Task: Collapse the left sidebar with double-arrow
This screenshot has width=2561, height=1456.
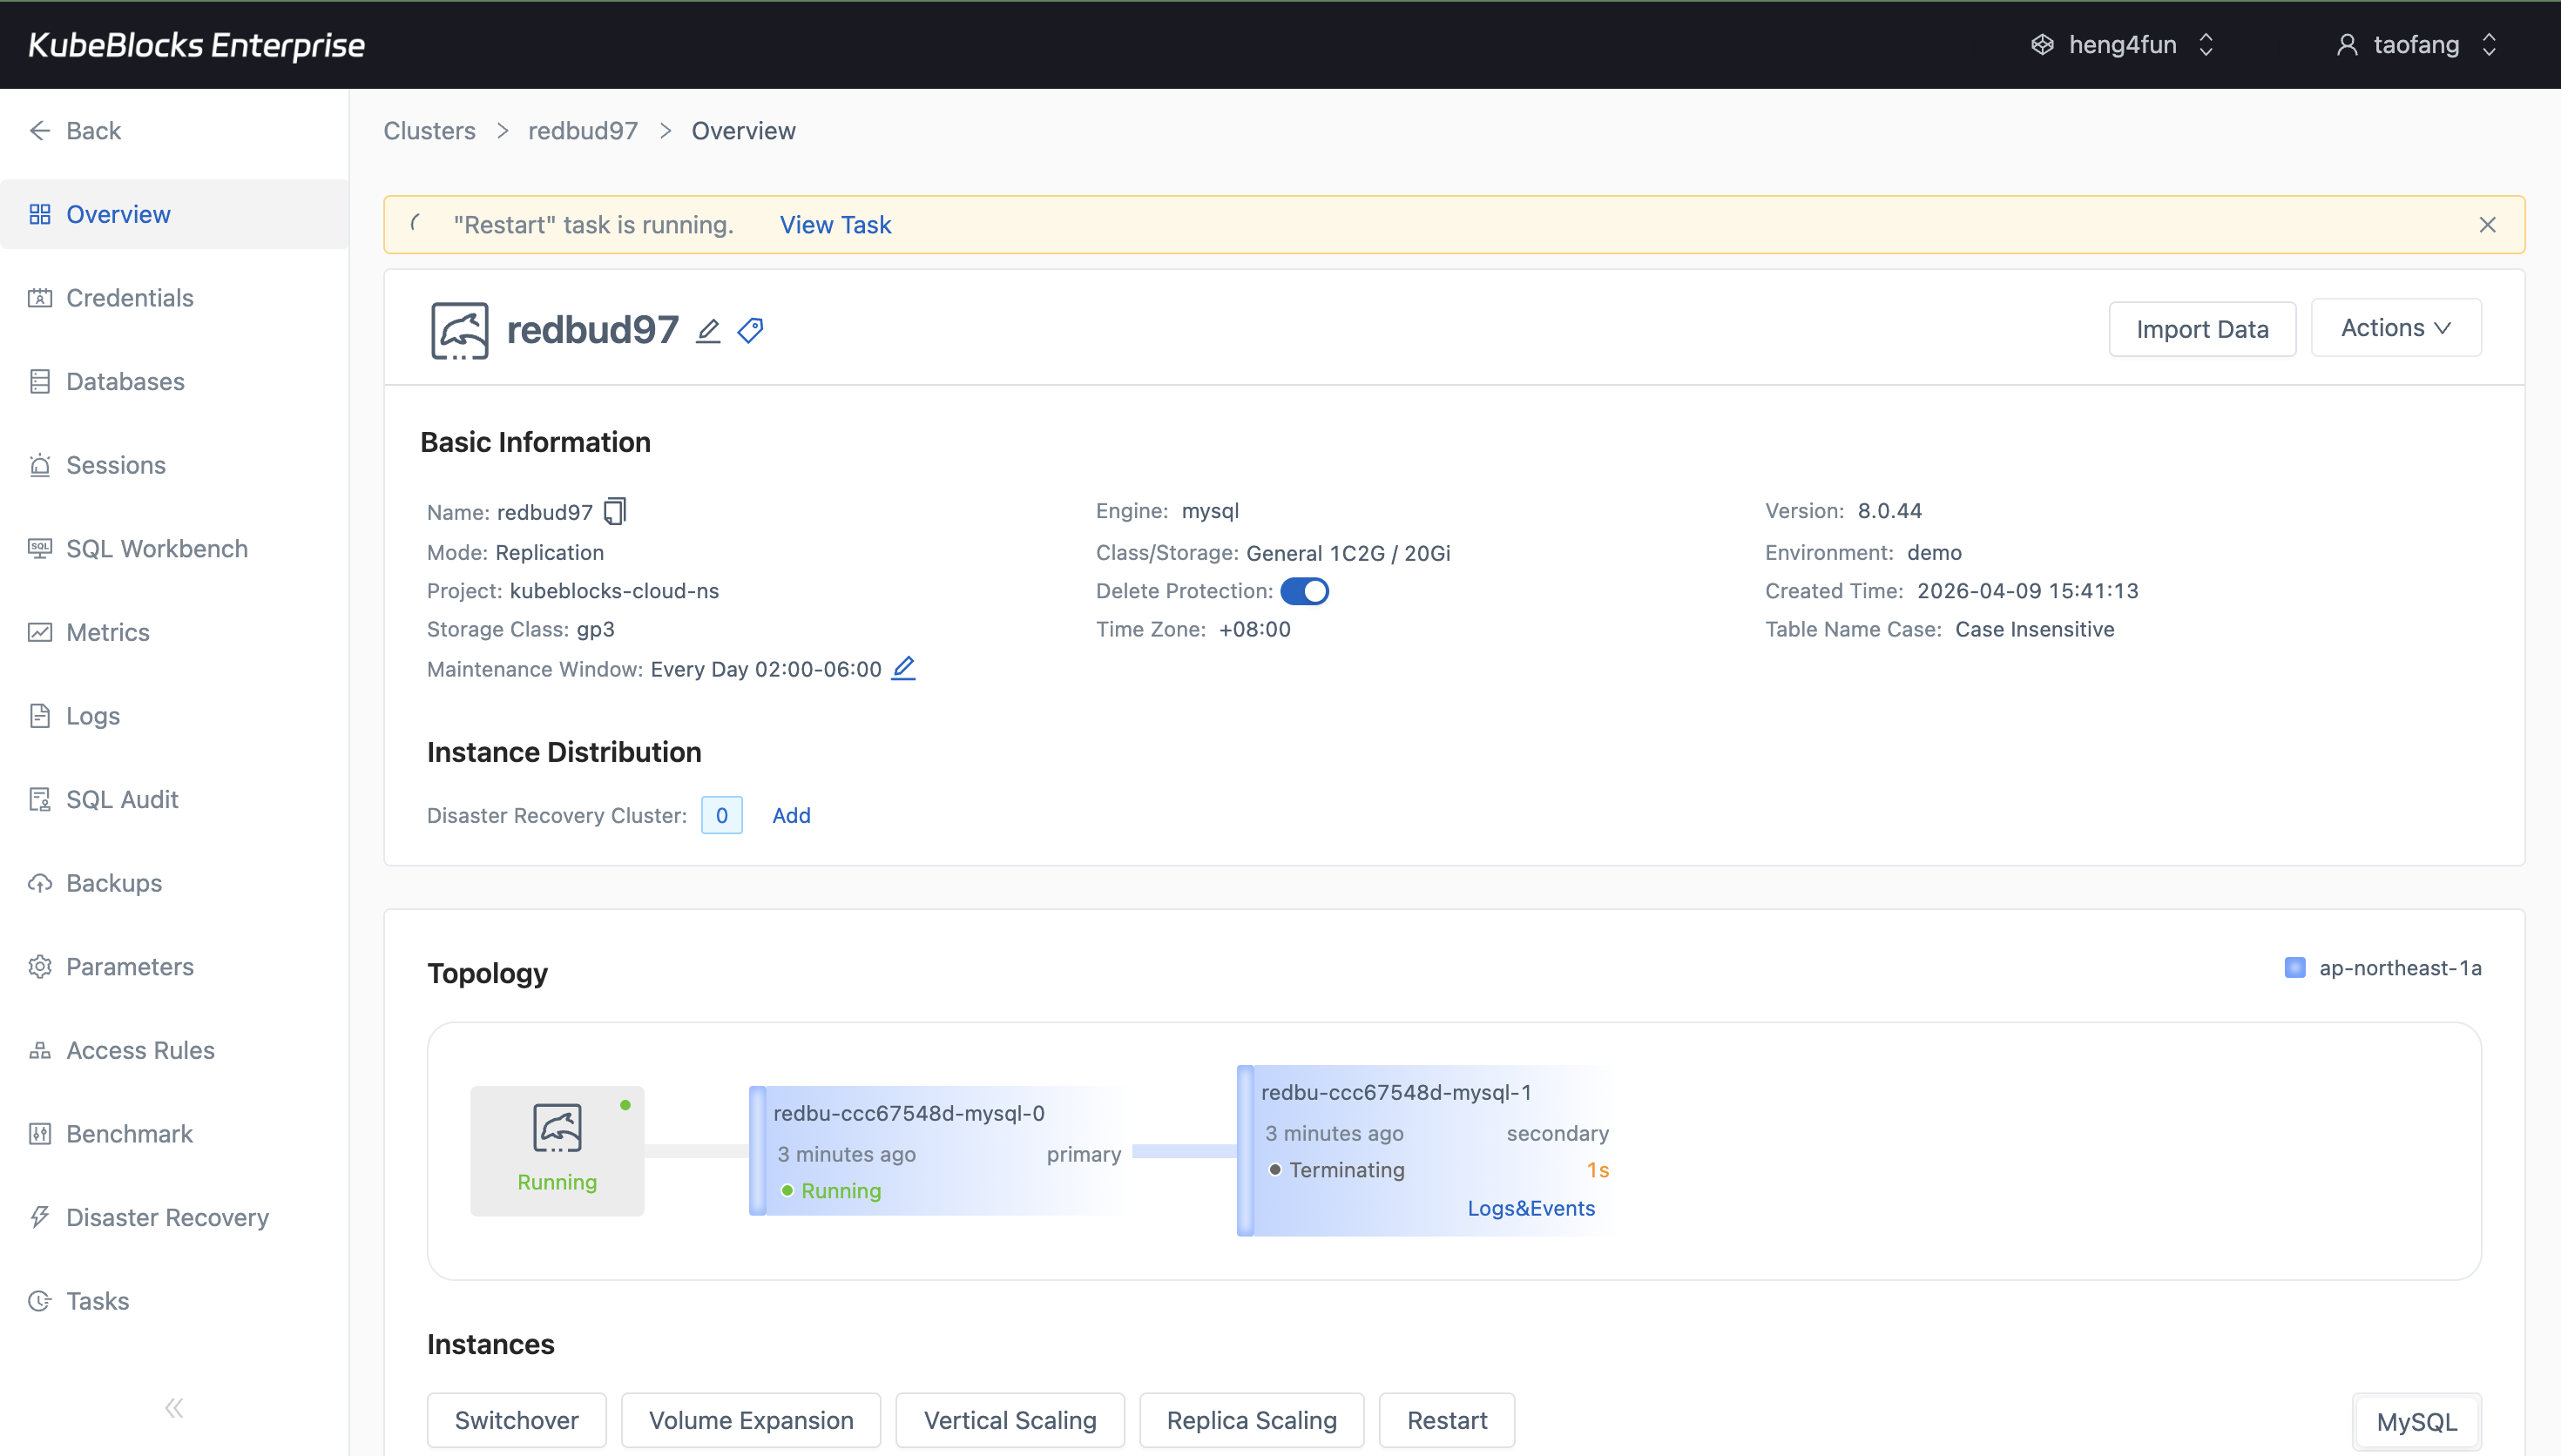Action: (173, 1407)
